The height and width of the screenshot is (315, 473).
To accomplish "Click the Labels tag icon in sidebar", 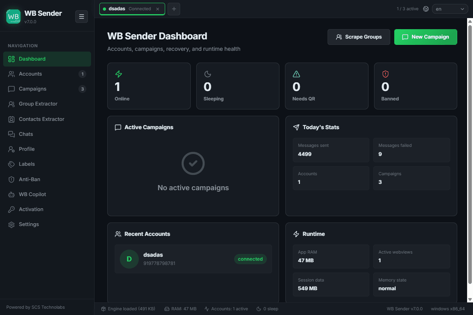I will tap(11, 164).
